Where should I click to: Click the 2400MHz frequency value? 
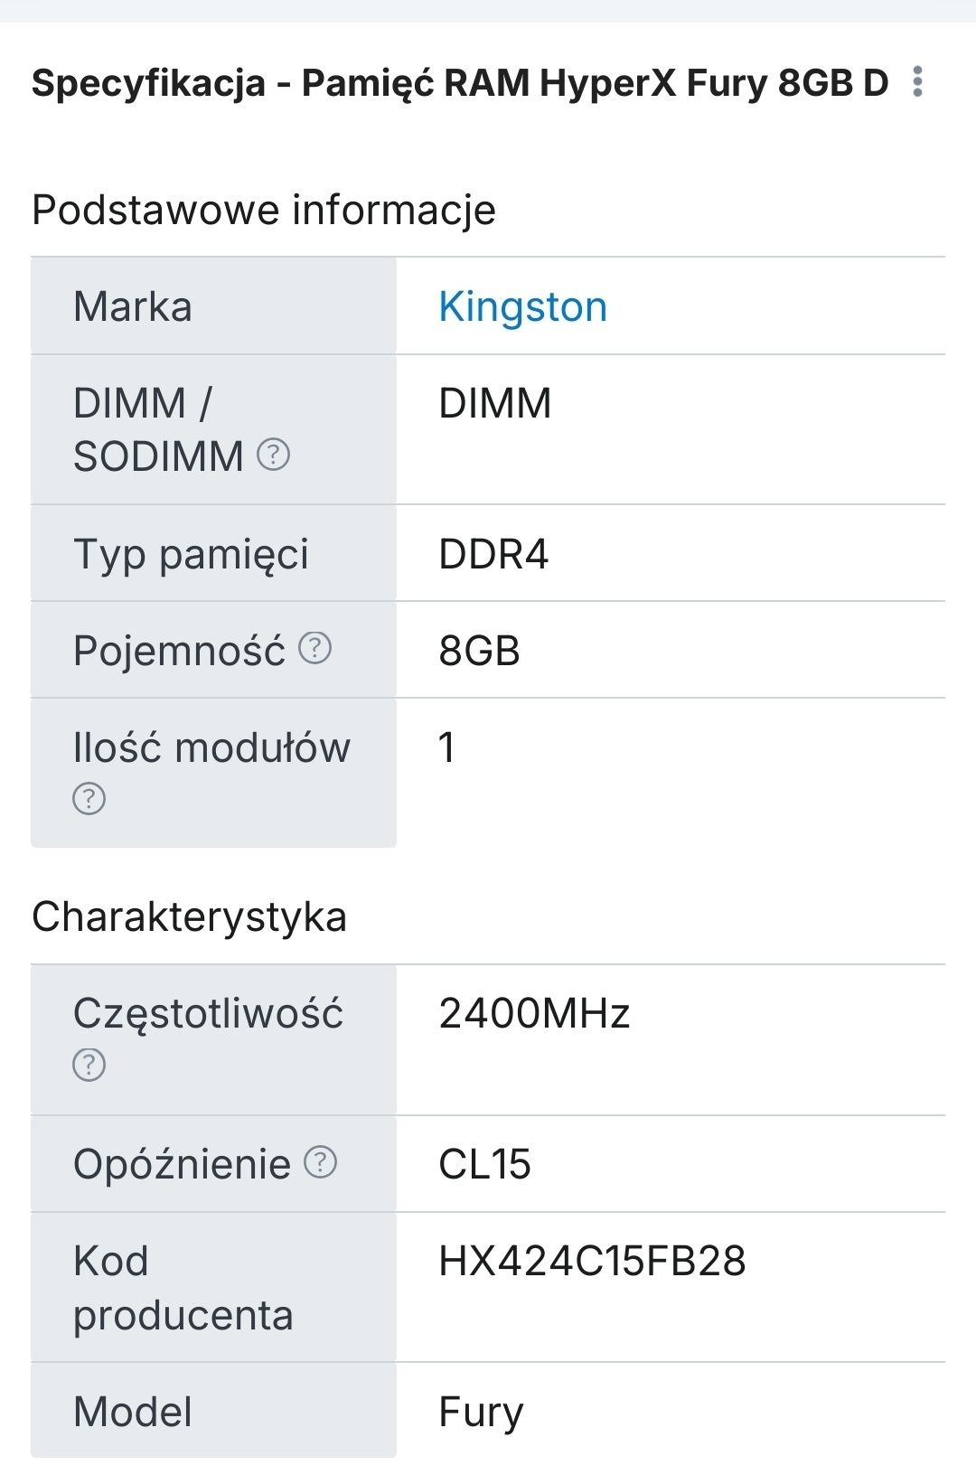click(x=534, y=1013)
